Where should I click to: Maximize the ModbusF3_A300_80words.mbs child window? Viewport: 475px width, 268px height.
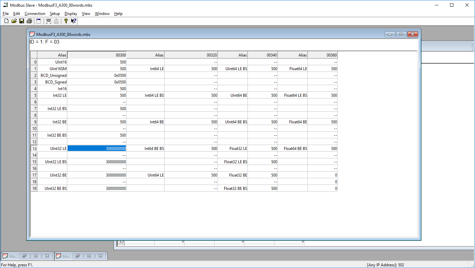(401, 34)
